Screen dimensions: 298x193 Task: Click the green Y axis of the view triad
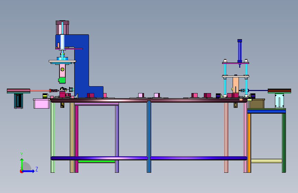click(22, 164)
